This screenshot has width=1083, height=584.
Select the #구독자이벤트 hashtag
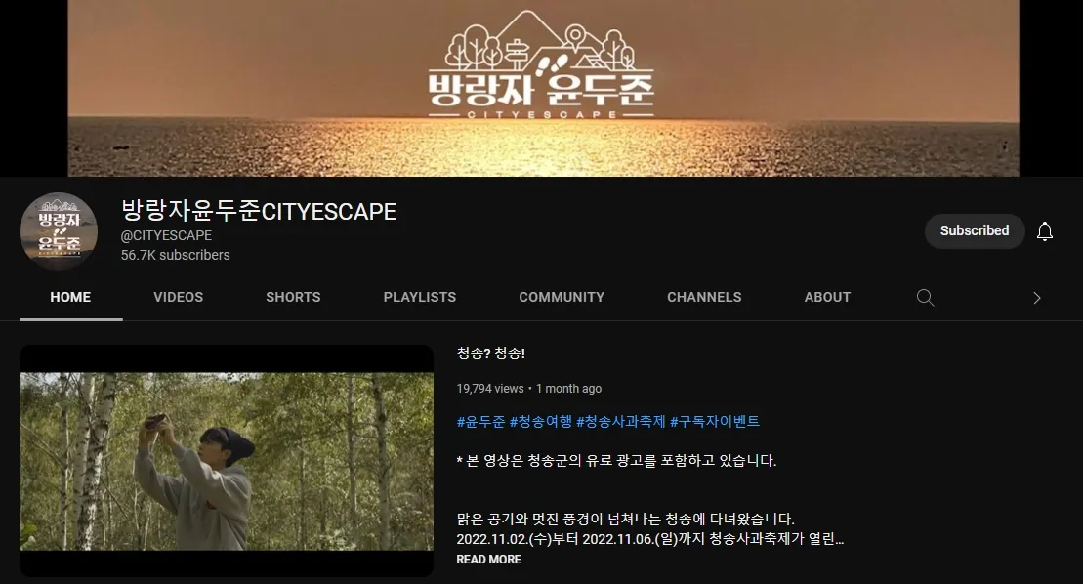coord(714,422)
